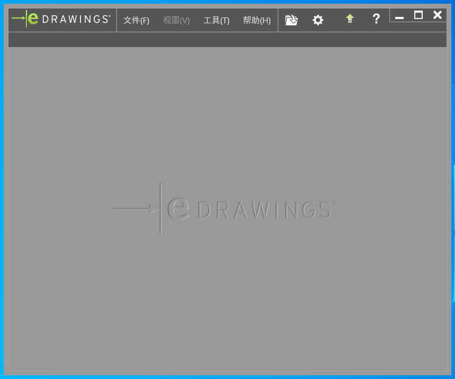
Task: Click the eDrawings logo in the title bar
Action: click(x=61, y=19)
